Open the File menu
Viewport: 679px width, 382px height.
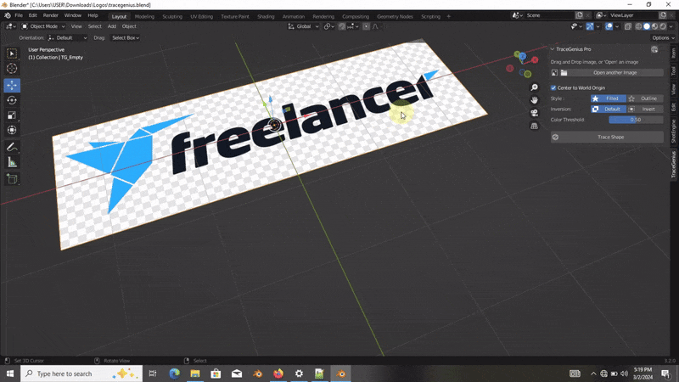19,15
